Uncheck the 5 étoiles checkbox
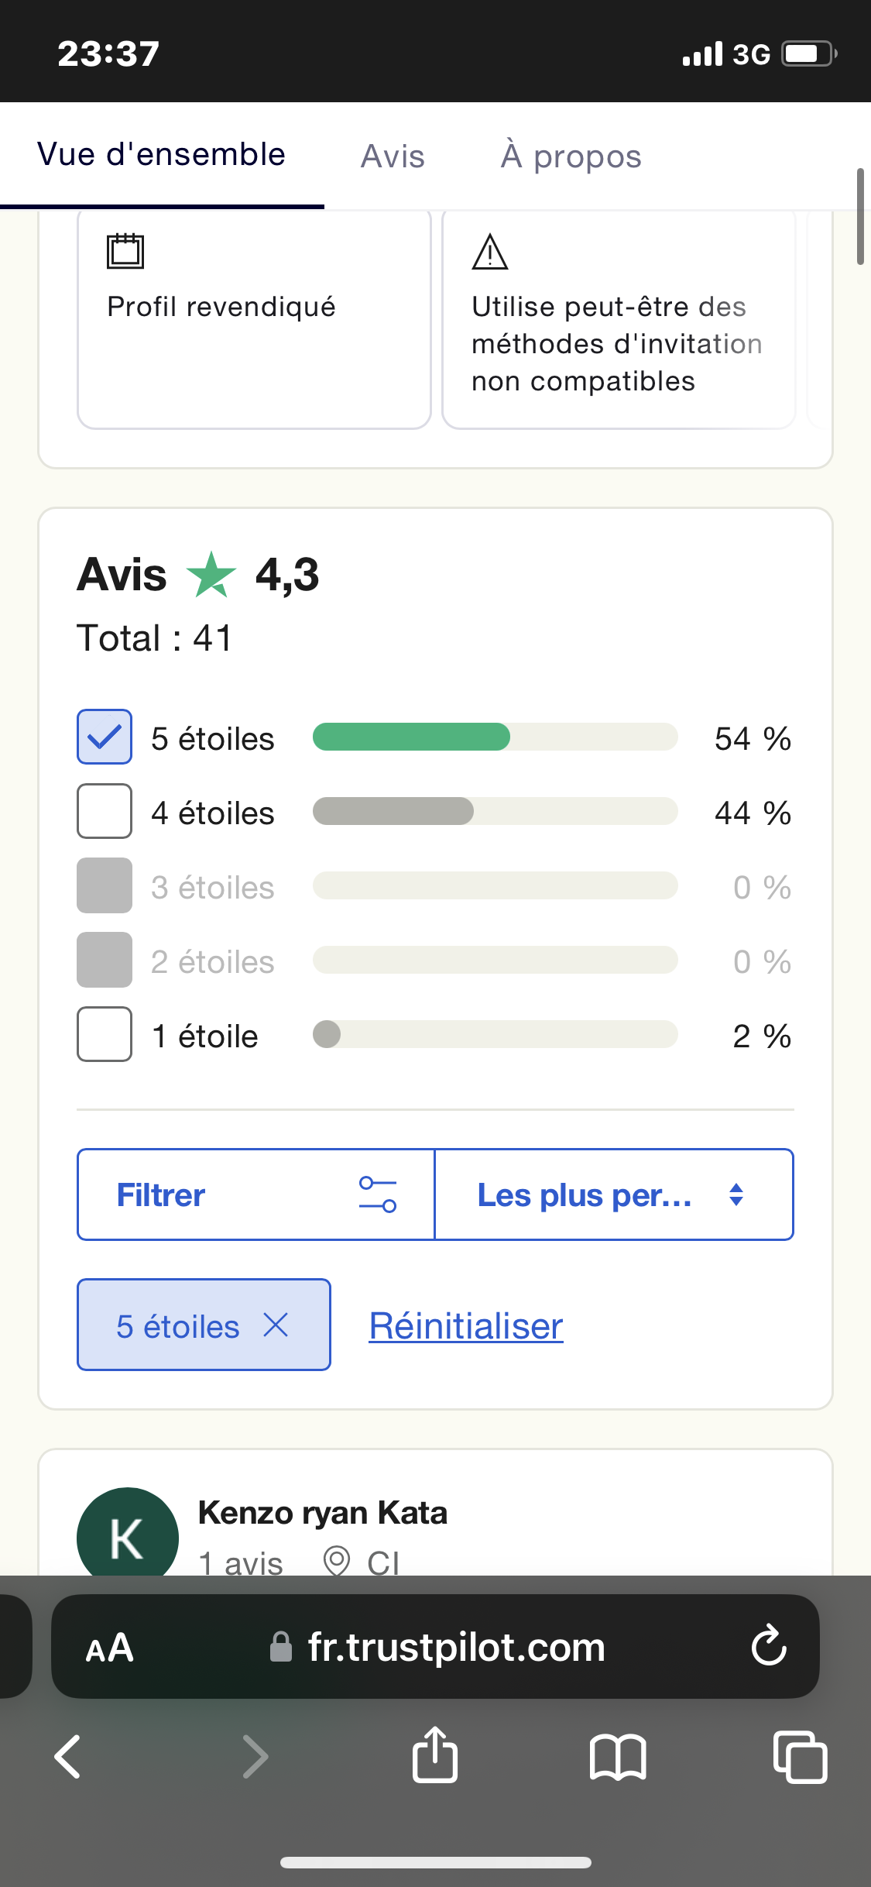This screenshot has width=871, height=1887. pyautogui.click(x=105, y=737)
